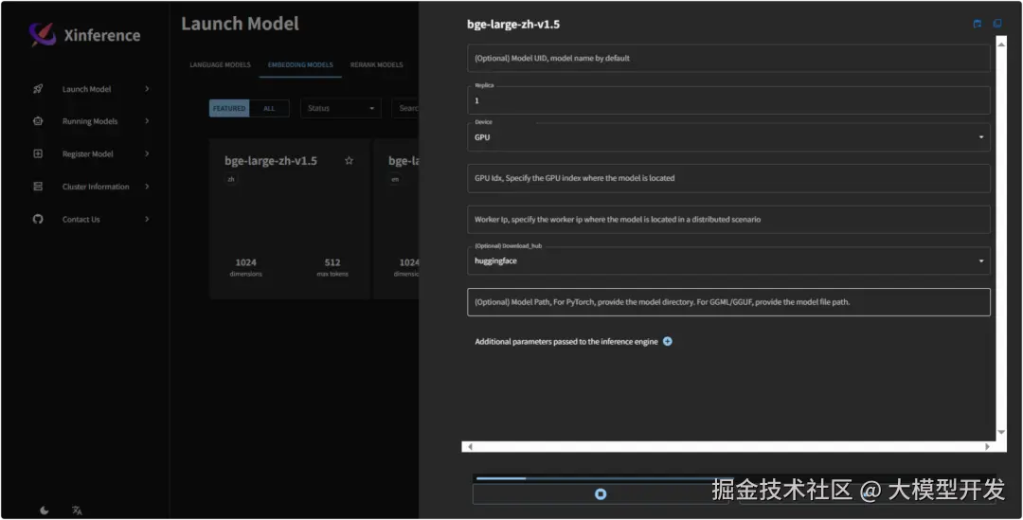Click the Register Model plus-box icon

[38, 153]
